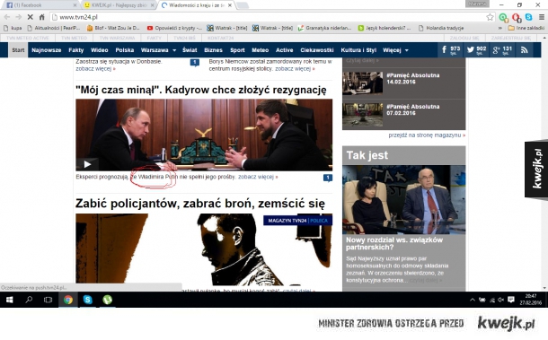This screenshot has width=548, height=340.
Task: Open the Meteo section
Action: (260, 50)
